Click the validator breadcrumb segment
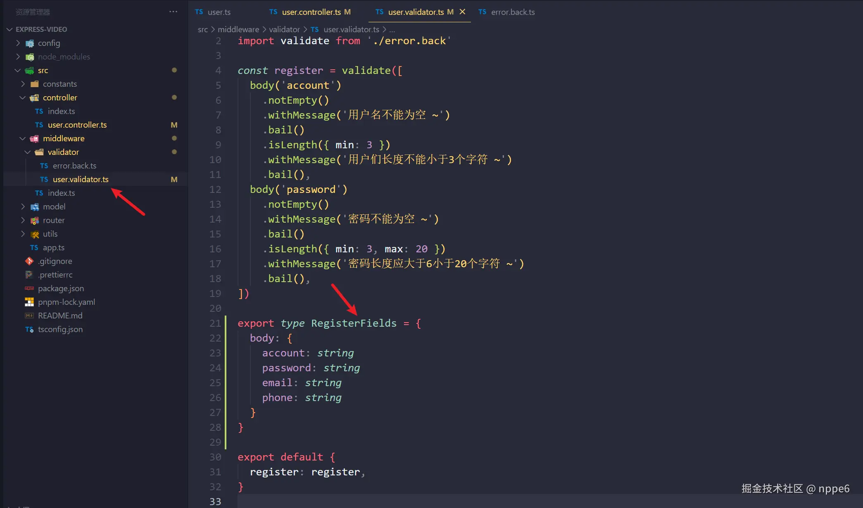The image size is (863, 508). (x=284, y=29)
